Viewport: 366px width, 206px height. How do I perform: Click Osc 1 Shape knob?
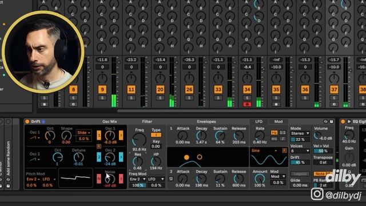(x=66, y=135)
